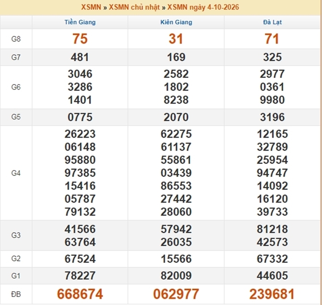
Task: Select the G2 row label
Action: (x=16, y=258)
